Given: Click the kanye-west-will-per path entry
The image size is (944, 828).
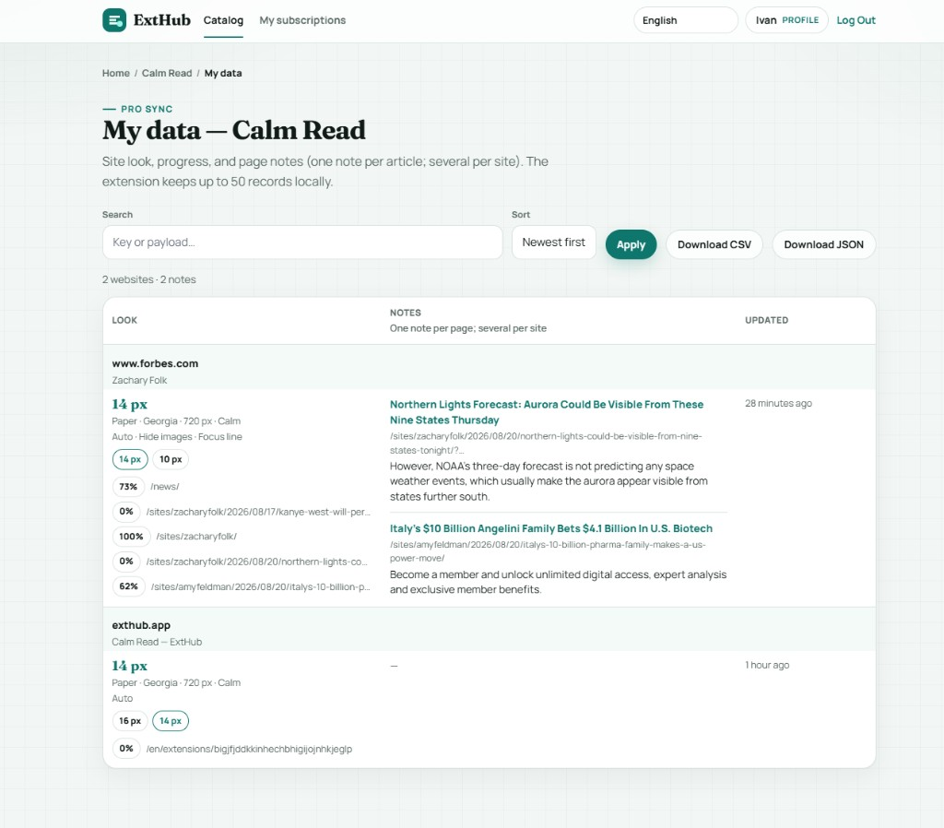Looking at the screenshot, I should coord(258,511).
